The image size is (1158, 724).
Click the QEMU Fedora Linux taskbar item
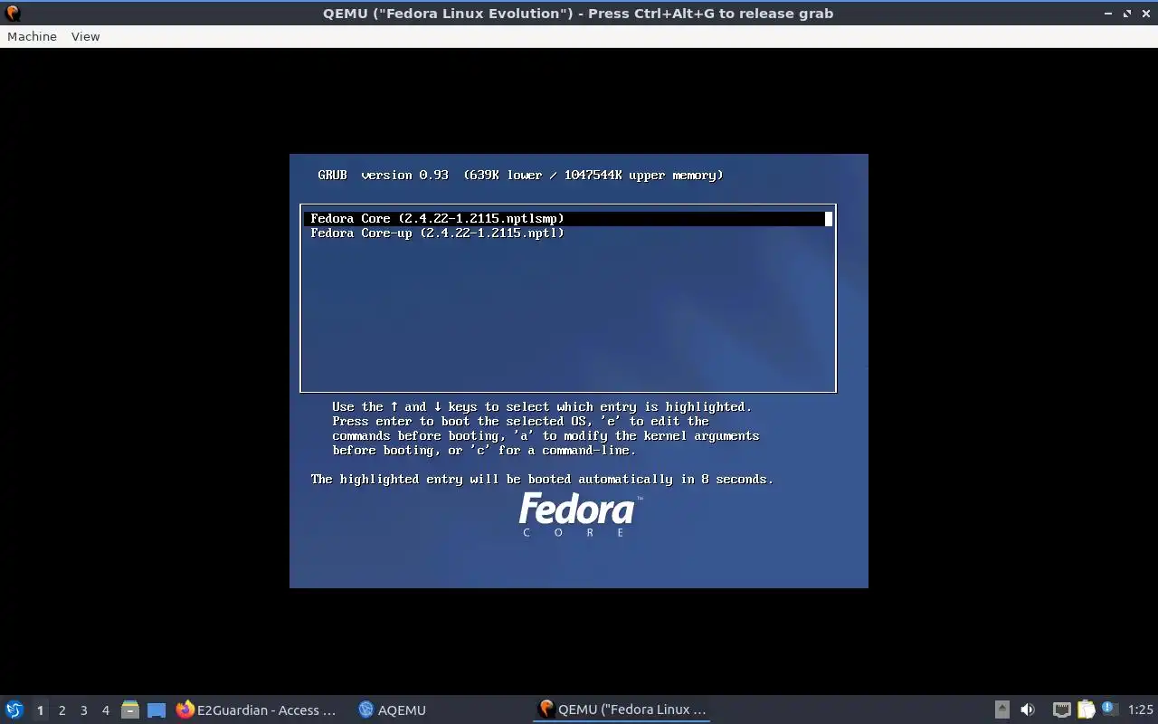click(x=622, y=710)
